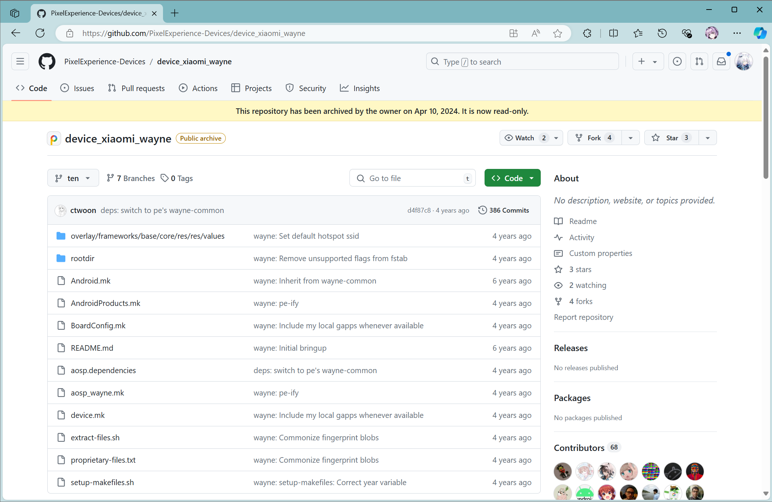The width and height of the screenshot is (772, 502).
Task: Switch to the Insights tab
Action: coord(360,88)
